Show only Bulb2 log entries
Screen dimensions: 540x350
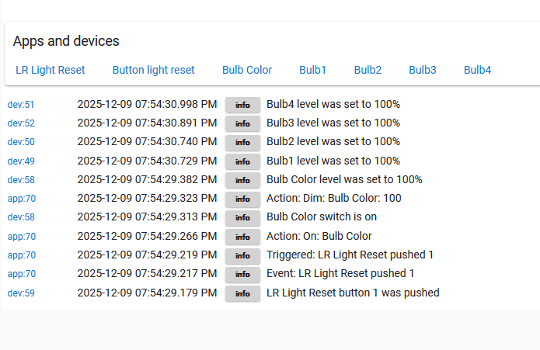(368, 70)
